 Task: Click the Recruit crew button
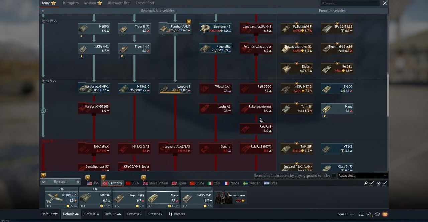(x=231, y=197)
